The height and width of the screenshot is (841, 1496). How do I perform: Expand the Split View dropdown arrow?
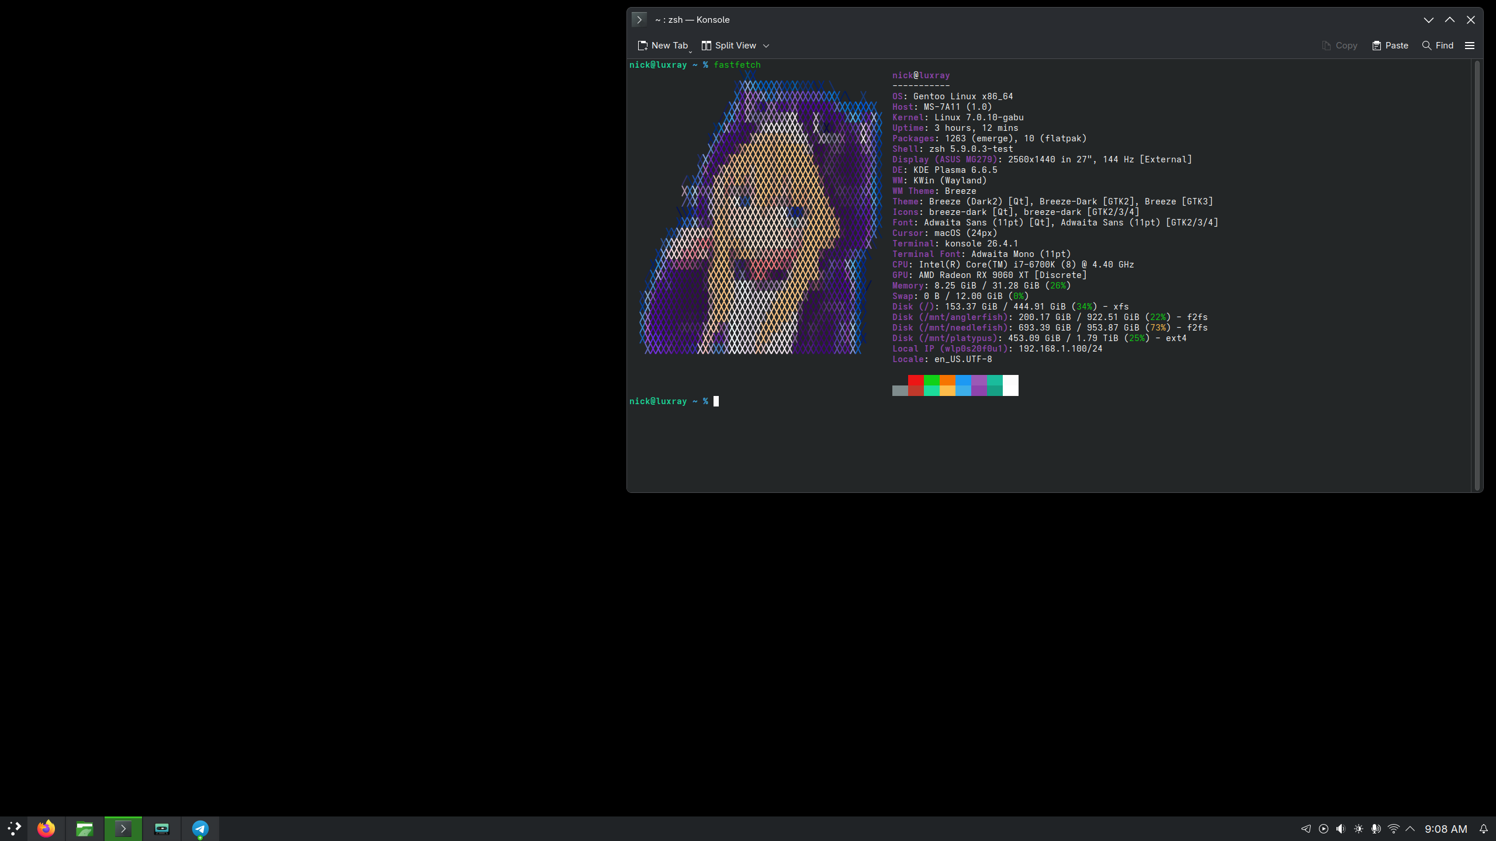coord(766,46)
